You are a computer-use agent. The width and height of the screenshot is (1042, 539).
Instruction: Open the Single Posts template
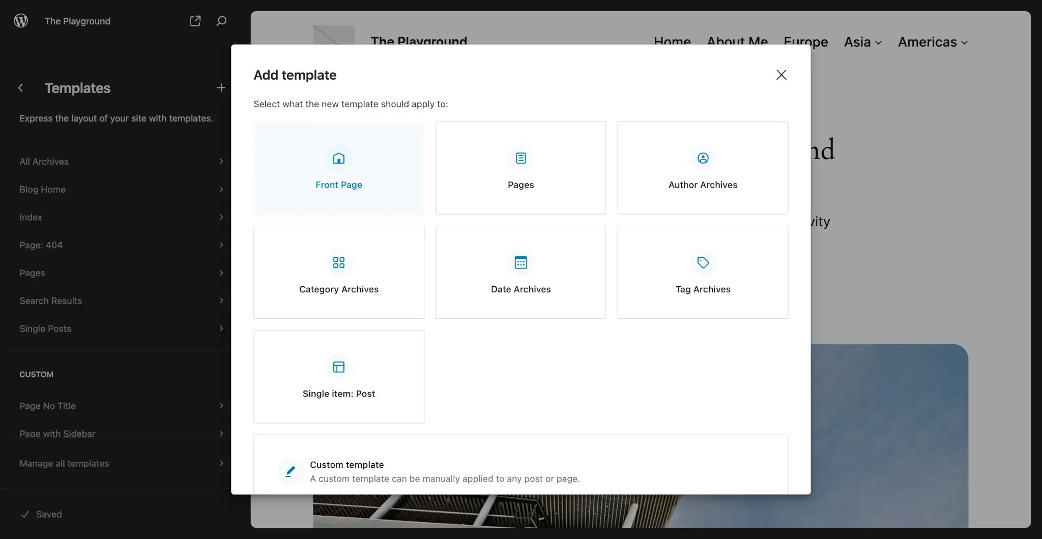click(121, 328)
